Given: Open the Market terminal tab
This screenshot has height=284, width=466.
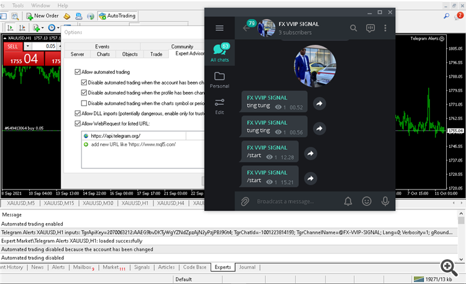Looking at the screenshot, I should pyautogui.click(x=114, y=267).
